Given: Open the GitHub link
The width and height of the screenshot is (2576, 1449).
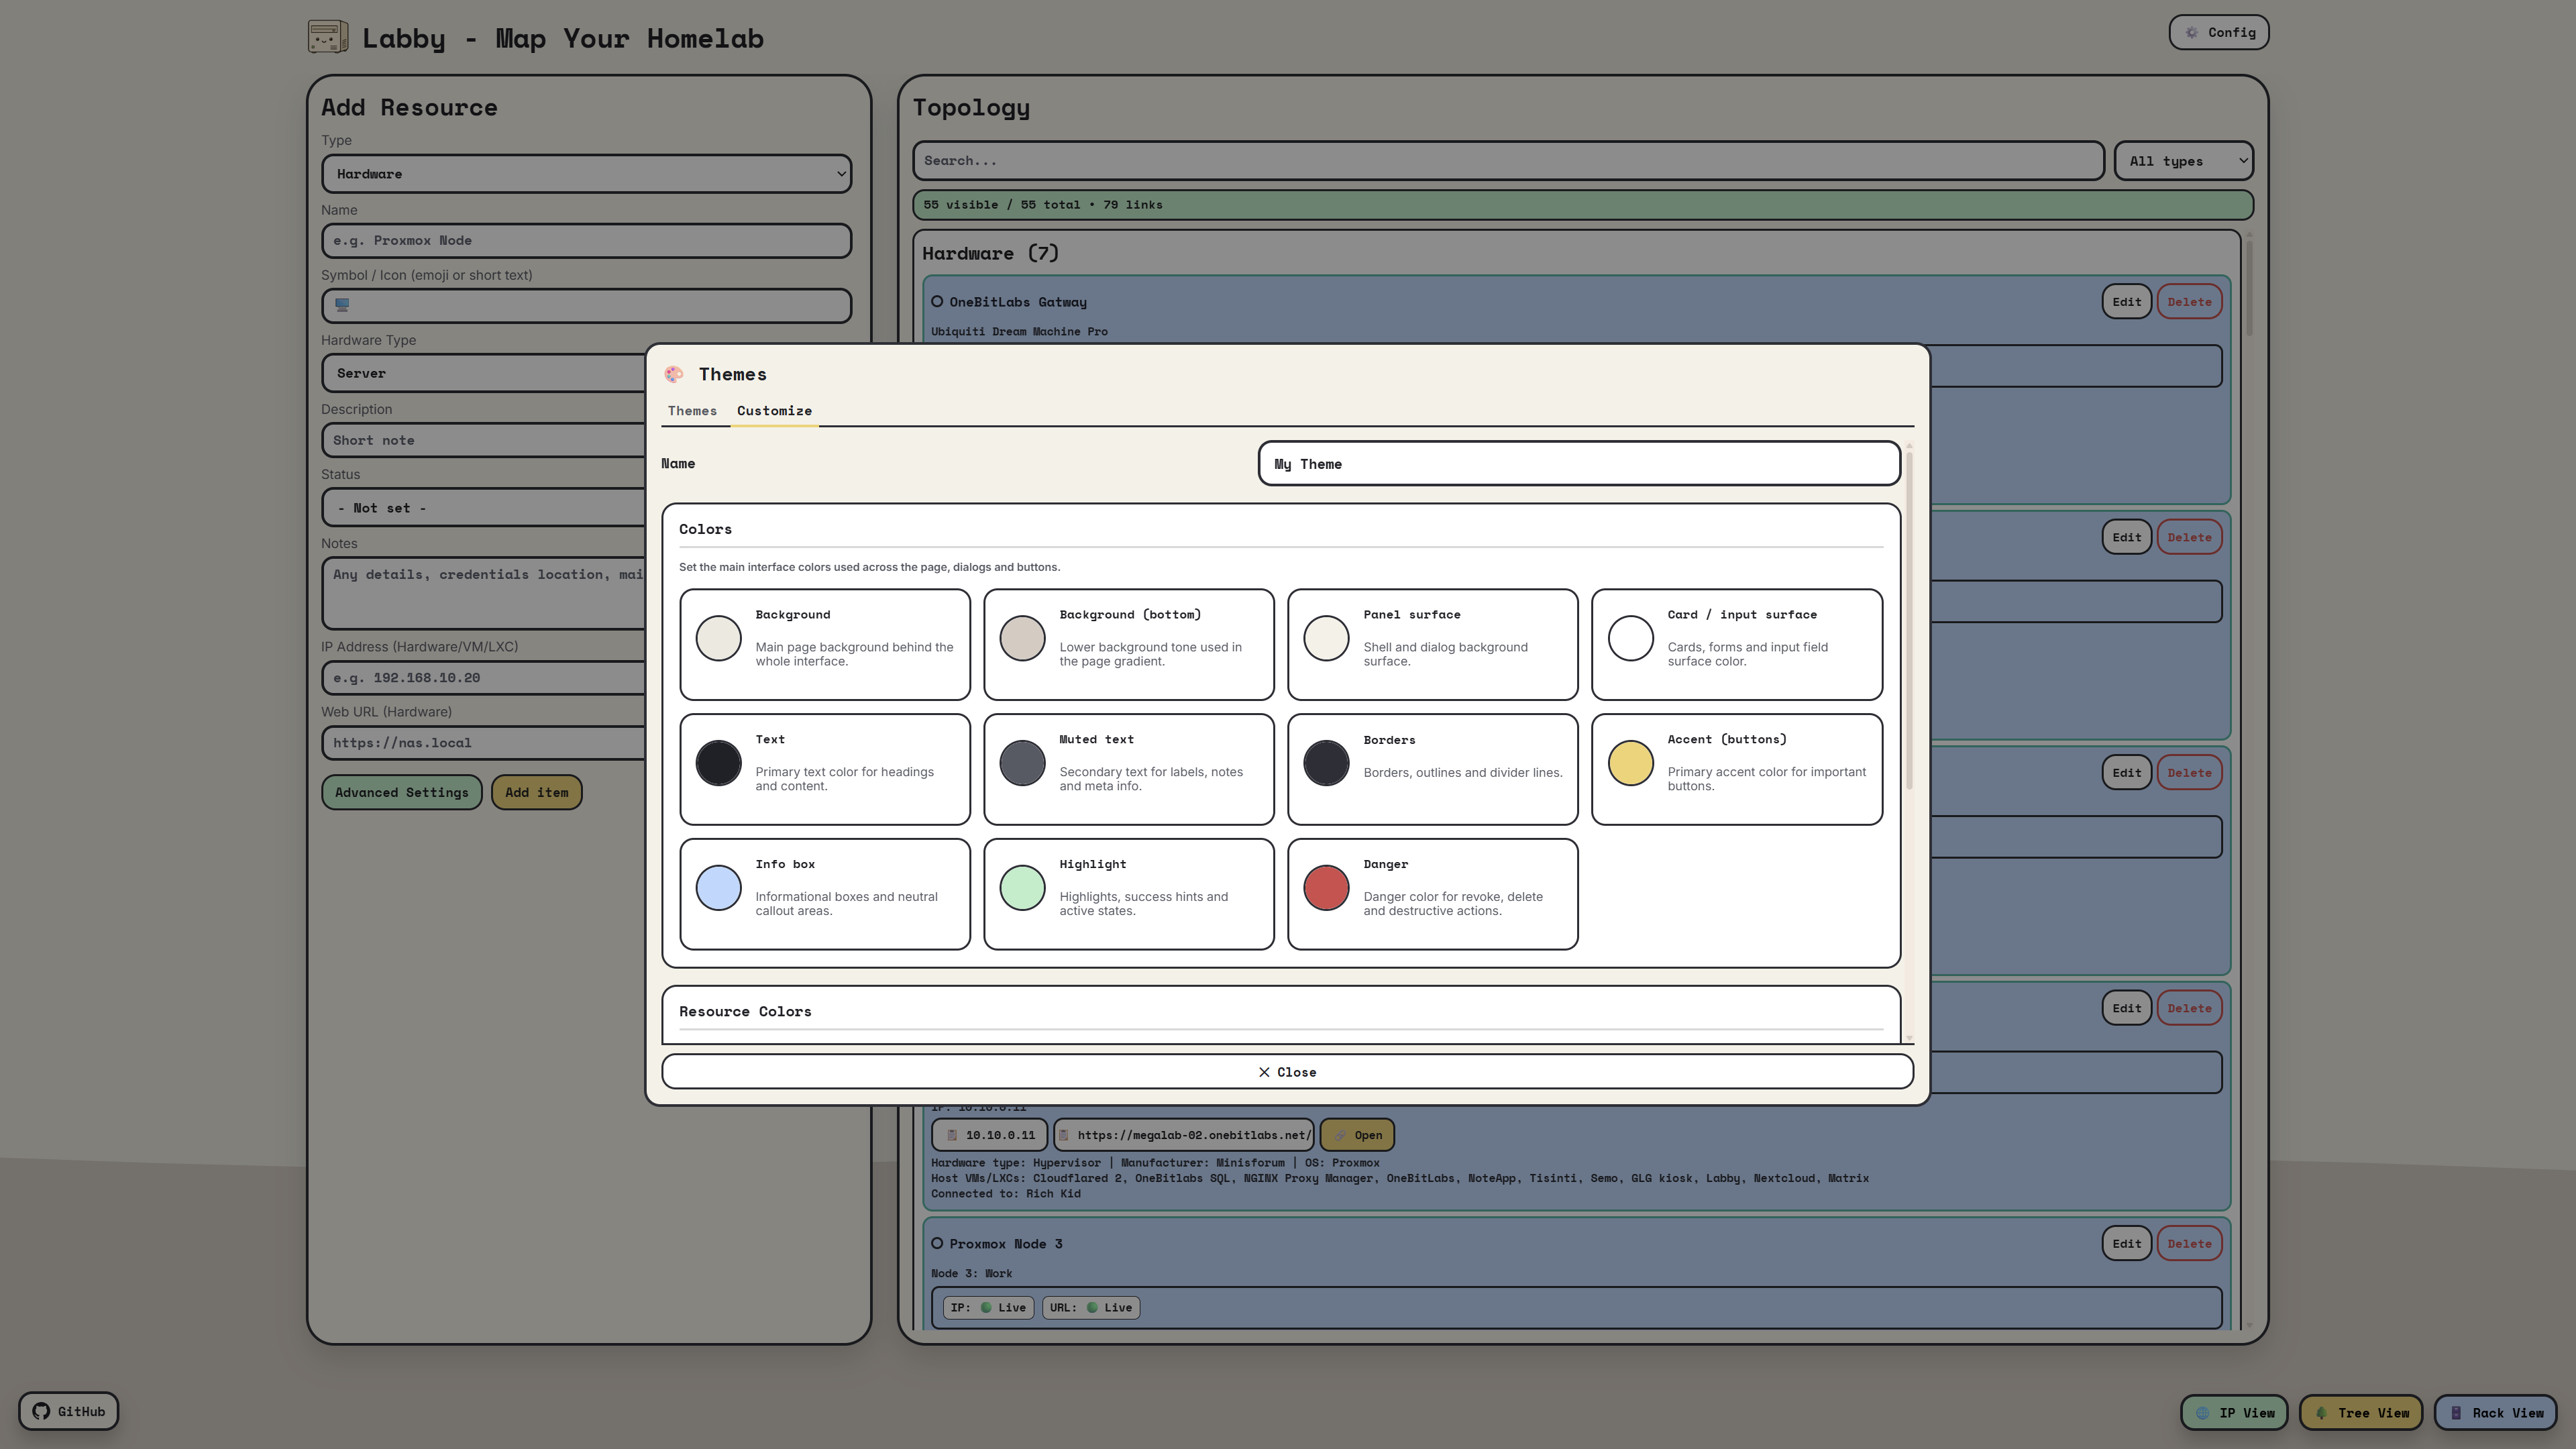Looking at the screenshot, I should pyautogui.click(x=68, y=1411).
